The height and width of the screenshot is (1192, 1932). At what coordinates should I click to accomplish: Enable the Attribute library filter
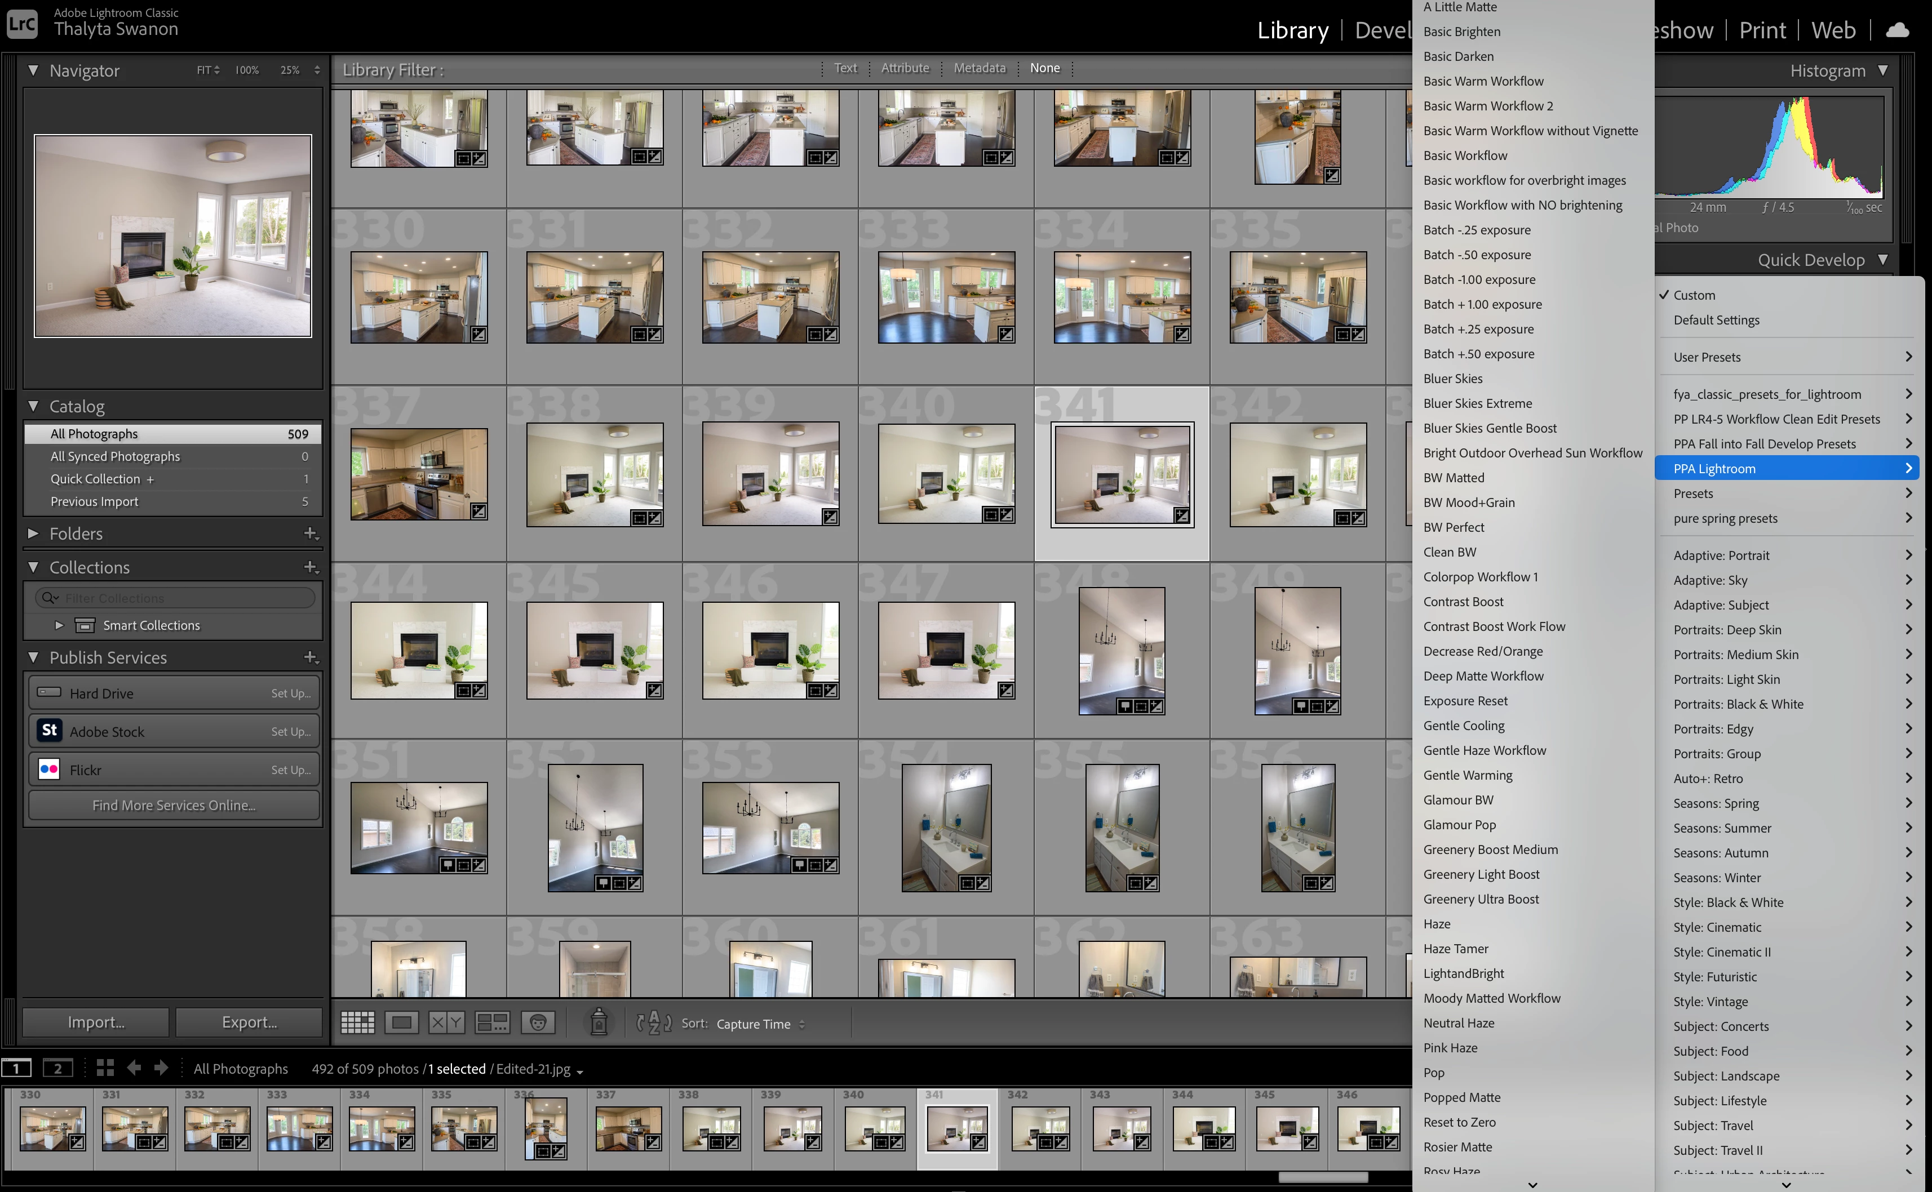click(905, 68)
